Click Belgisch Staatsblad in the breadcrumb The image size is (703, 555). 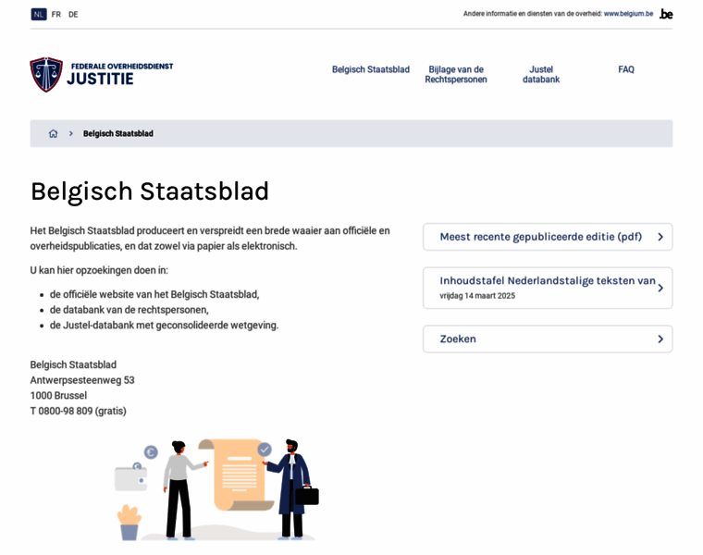coord(117,133)
